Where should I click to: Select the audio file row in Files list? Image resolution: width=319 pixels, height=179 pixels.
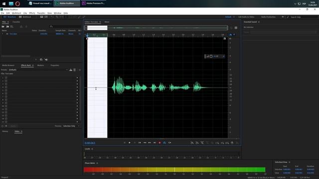(x=41, y=34)
